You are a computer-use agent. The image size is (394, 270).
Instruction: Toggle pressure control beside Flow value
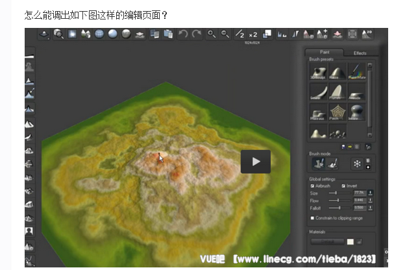click(370, 200)
